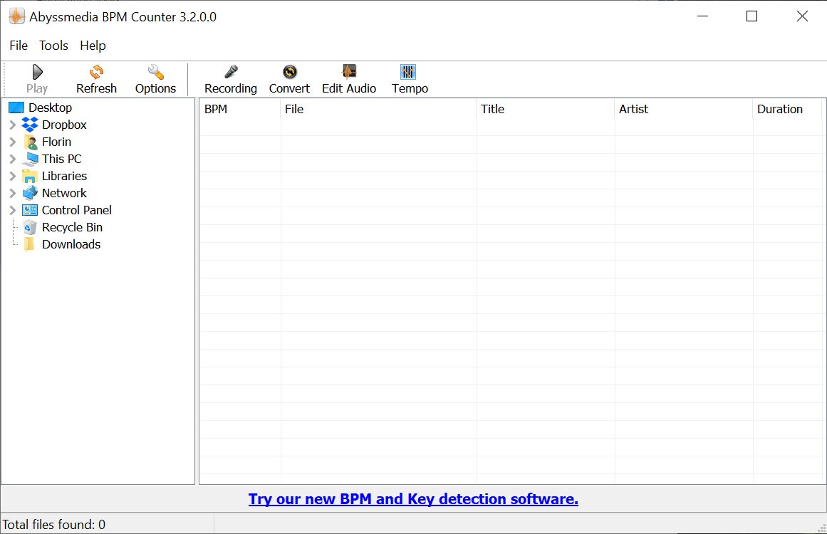Select the Florin label in folder tree
Image resolution: width=827 pixels, height=534 pixels.
coord(56,142)
